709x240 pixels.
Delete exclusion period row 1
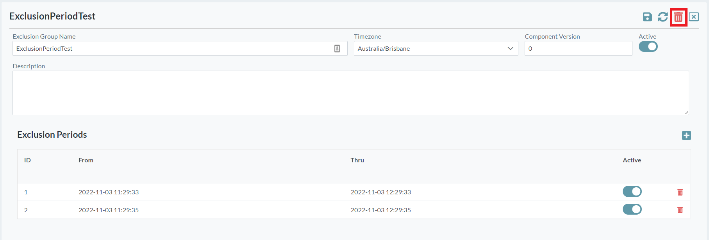[680, 192]
